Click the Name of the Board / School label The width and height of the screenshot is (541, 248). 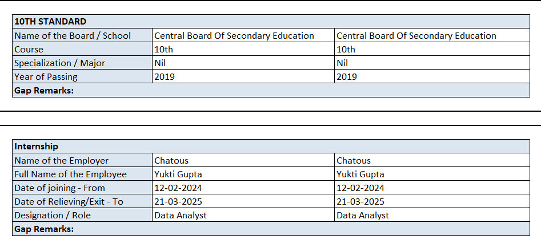tap(73, 35)
